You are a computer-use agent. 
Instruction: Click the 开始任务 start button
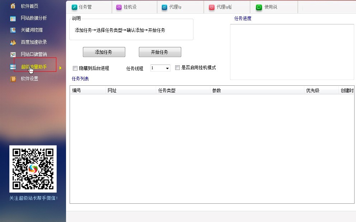coord(160,52)
